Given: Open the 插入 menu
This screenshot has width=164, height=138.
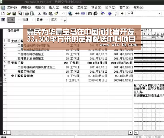Looking at the screenshot, I should 54,7.
